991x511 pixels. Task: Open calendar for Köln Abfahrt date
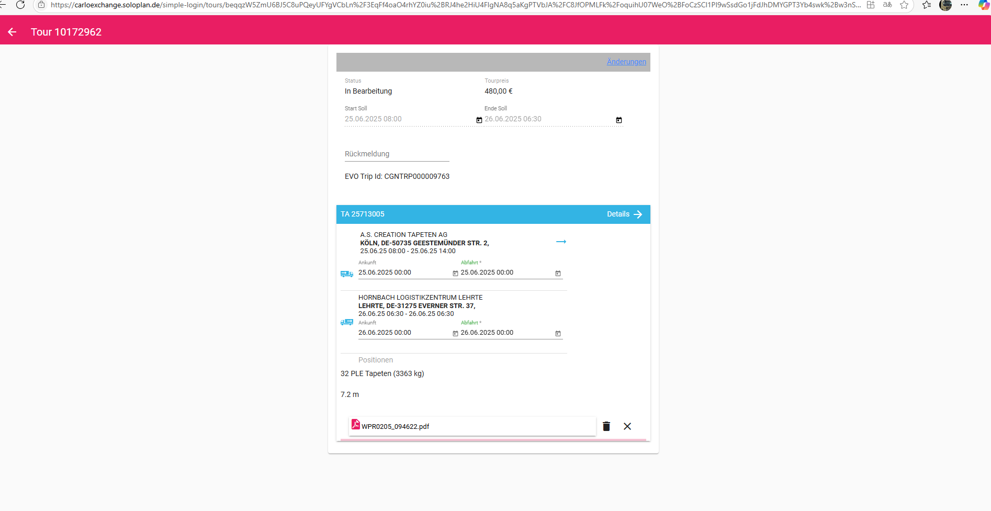click(x=558, y=274)
